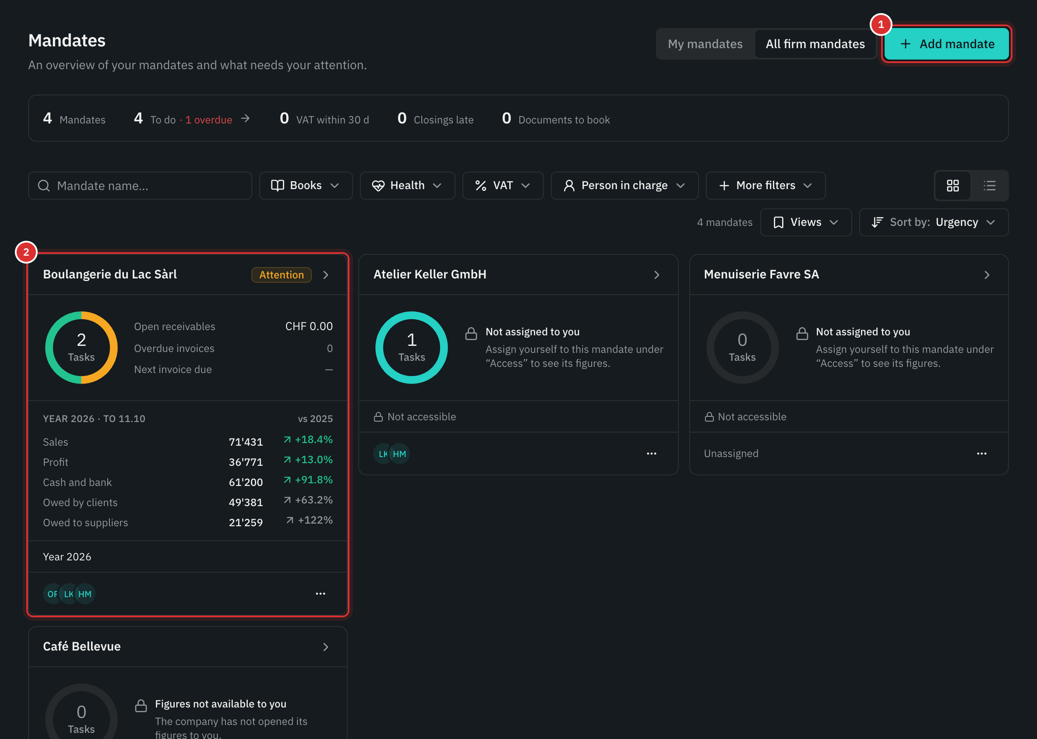Click the HM avatar on Boulangerie card

click(85, 594)
